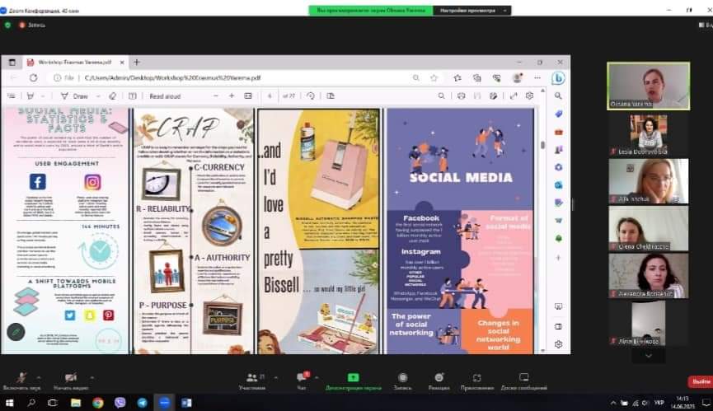Expand audio options arrow next to microphone
The width and height of the screenshot is (713, 411).
pos(39,377)
